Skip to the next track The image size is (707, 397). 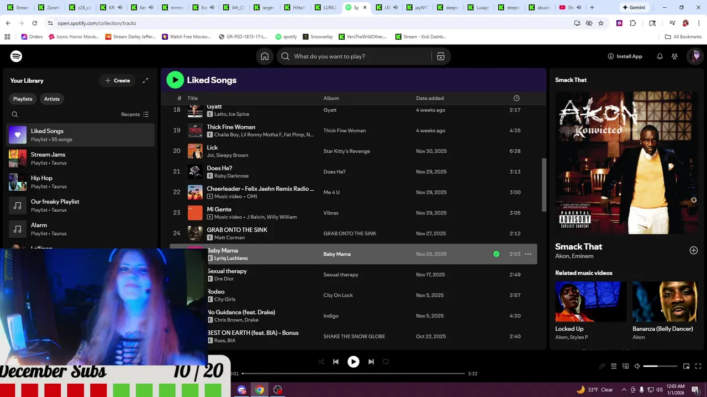pyautogui.click(x=371, y=362)
